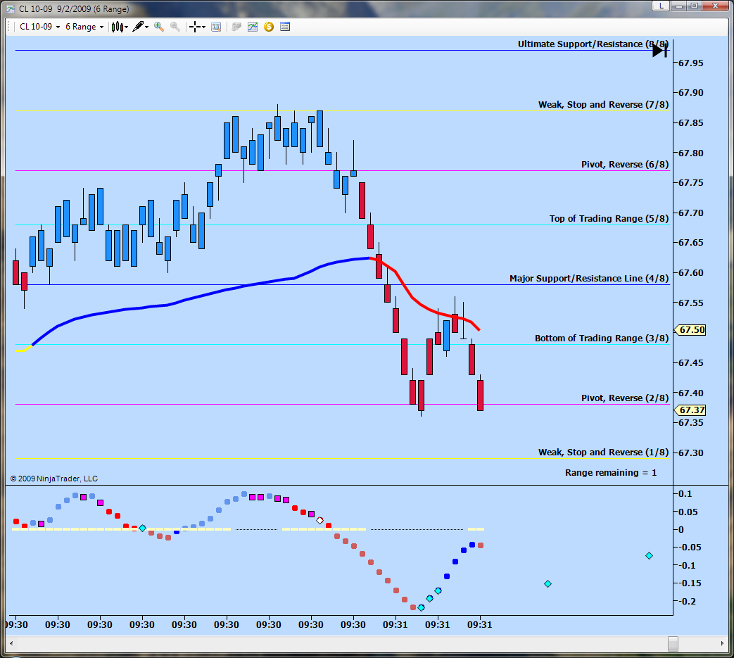The height and width of the screenshot is (658, 734).
Task: Click the Weak, Stop and Reverse (1/8) label
Action: click(x=603, y=452)
